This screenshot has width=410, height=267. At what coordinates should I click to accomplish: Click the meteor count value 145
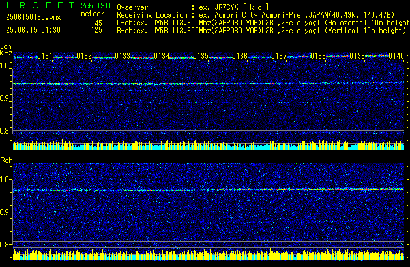[x=96, y=23]
